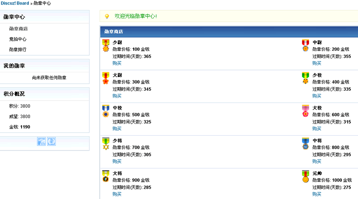
Task: Click the lightbulb icon beside welcome message
Action: [107, 17]
